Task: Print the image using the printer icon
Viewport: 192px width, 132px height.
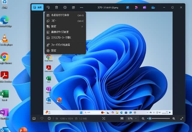Action: click(65, 7)
